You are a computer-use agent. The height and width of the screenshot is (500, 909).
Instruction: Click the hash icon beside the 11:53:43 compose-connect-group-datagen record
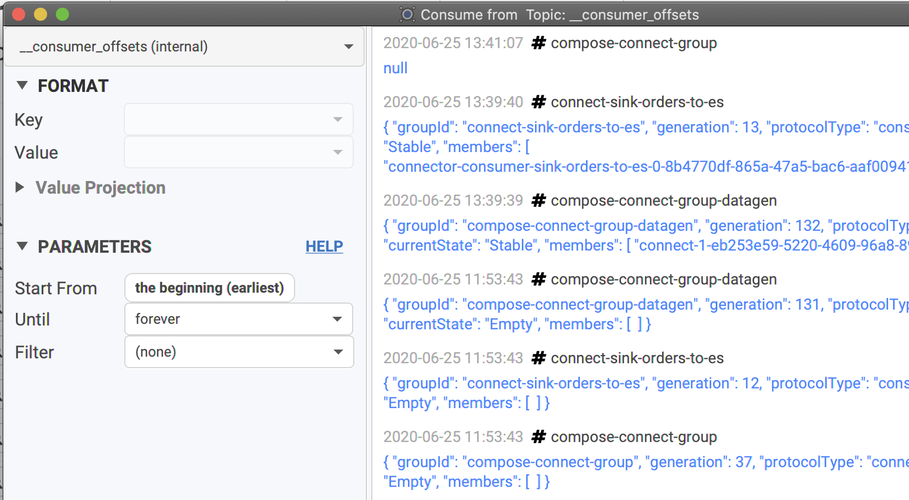point(539,280)
